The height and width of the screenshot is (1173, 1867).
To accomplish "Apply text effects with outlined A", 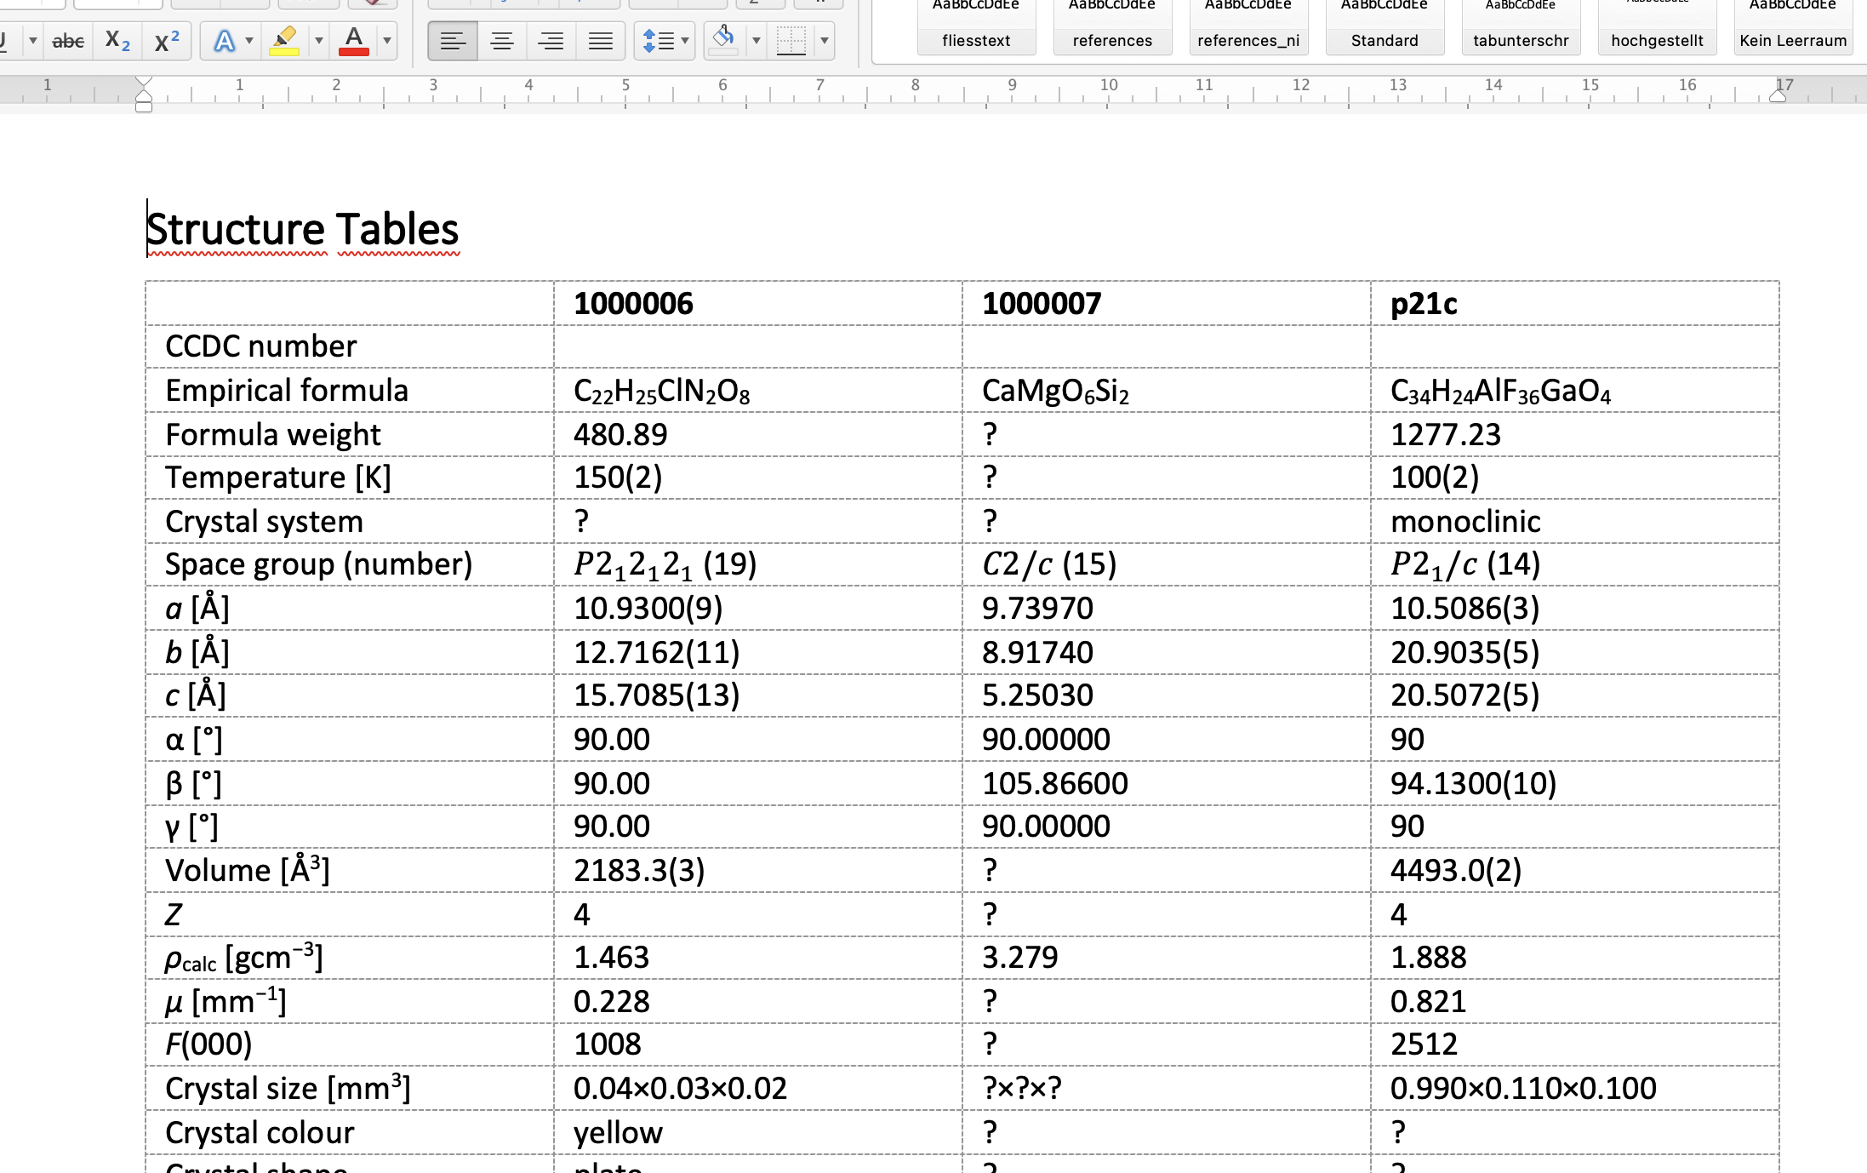I will coord(223,40).
